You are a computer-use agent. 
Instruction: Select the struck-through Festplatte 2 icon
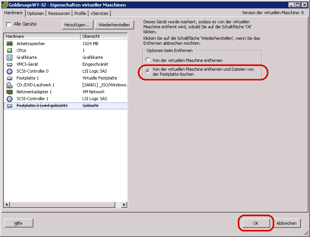pyautogui.click(x=10, y=106)
